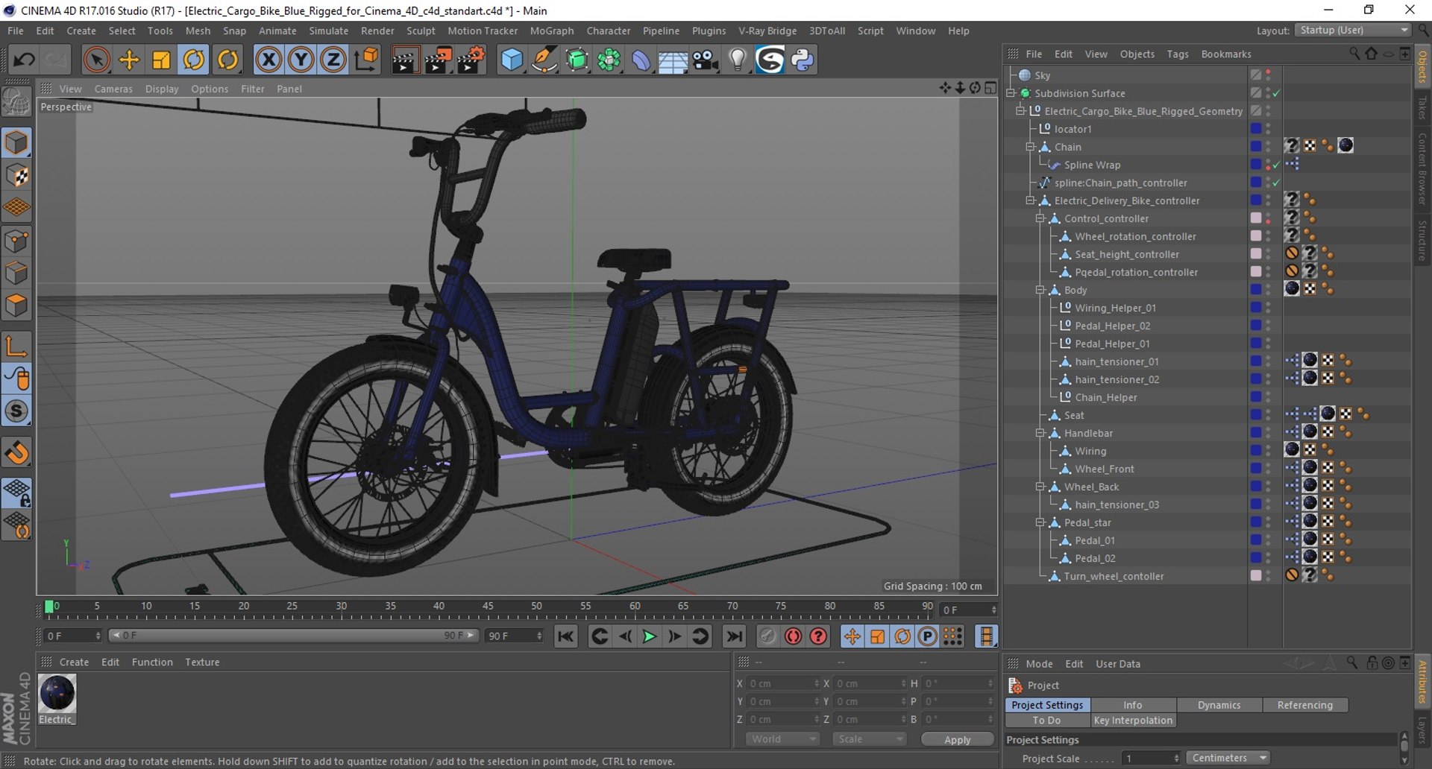Screen dimensions: 1432x769
Task: Open the Character menu
Action: pyautogui.click(x=609, y=31)
